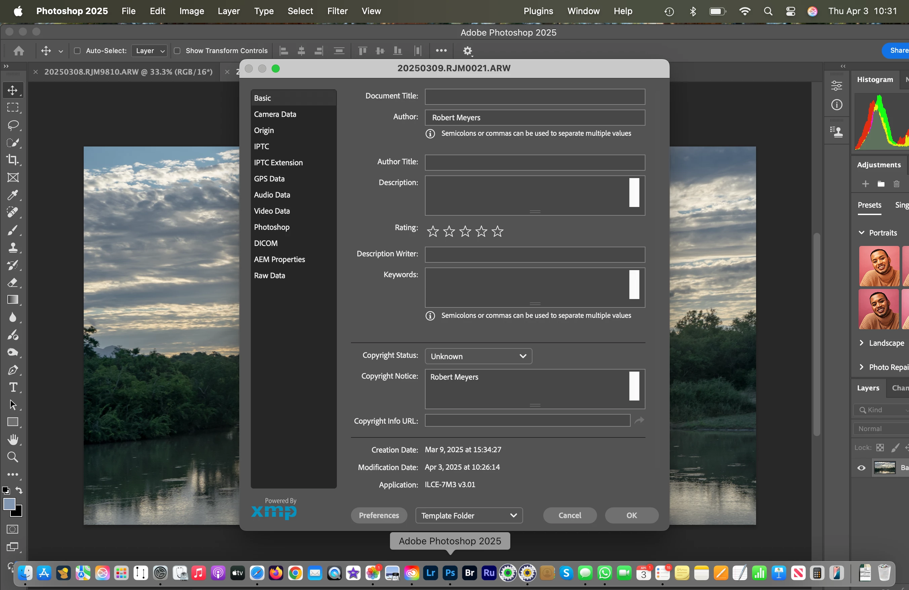Enable the Auto-Select checkbox
The image size is (909, 590).
pos(77,51)
